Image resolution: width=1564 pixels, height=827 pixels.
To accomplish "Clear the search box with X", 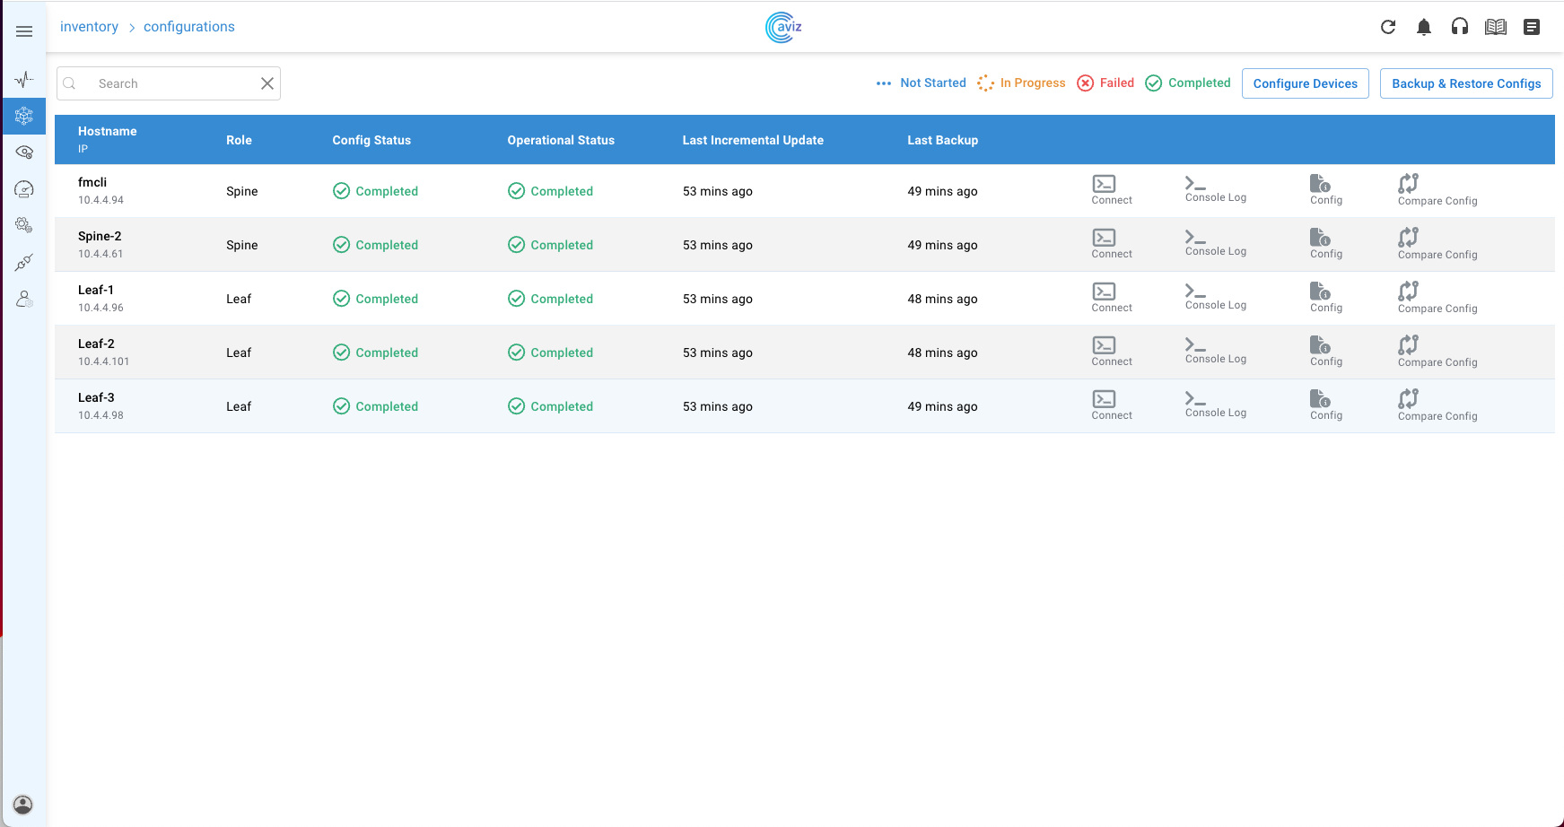I will pos(266,83).
